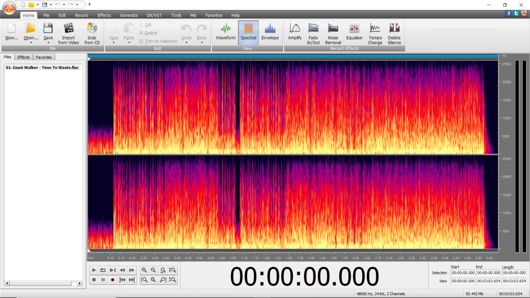Image resolution: width=530 pixels, height=298 pixels.
Task: Click the file list horizontal scrollbar left arrow
Action: point(7,283)
